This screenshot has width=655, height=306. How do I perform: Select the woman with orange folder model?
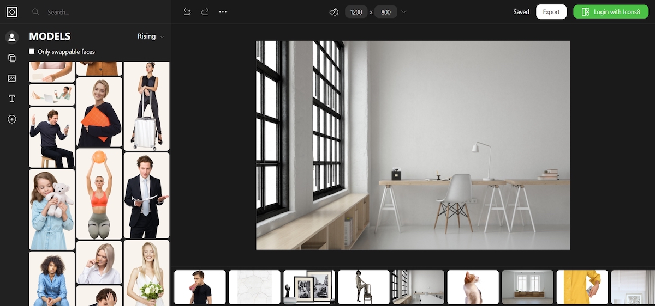99,112
